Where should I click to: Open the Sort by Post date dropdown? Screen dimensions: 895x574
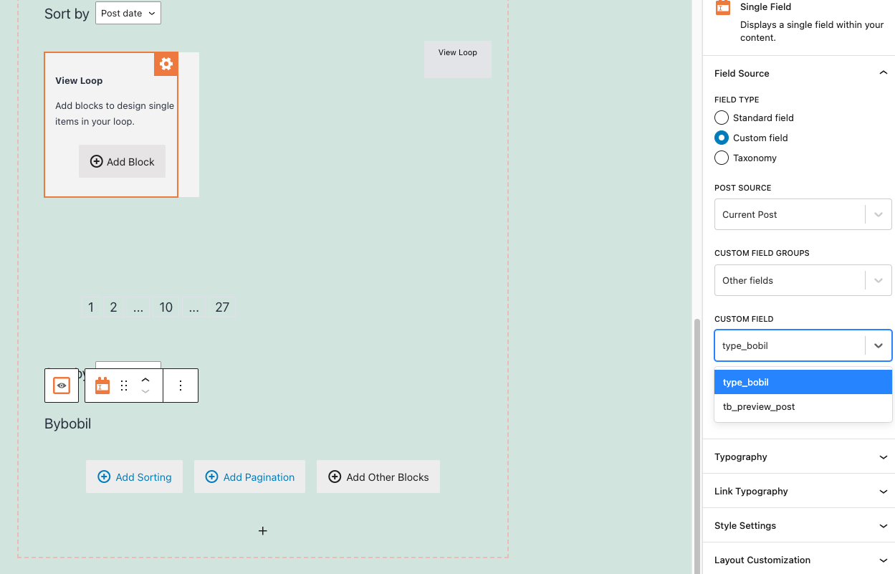128,13
